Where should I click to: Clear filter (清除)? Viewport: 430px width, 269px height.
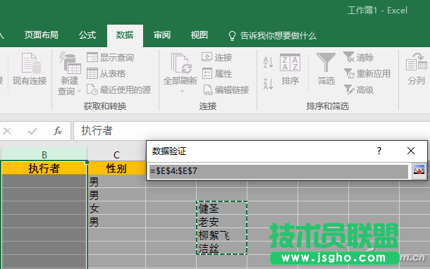(x=359, y=57)
